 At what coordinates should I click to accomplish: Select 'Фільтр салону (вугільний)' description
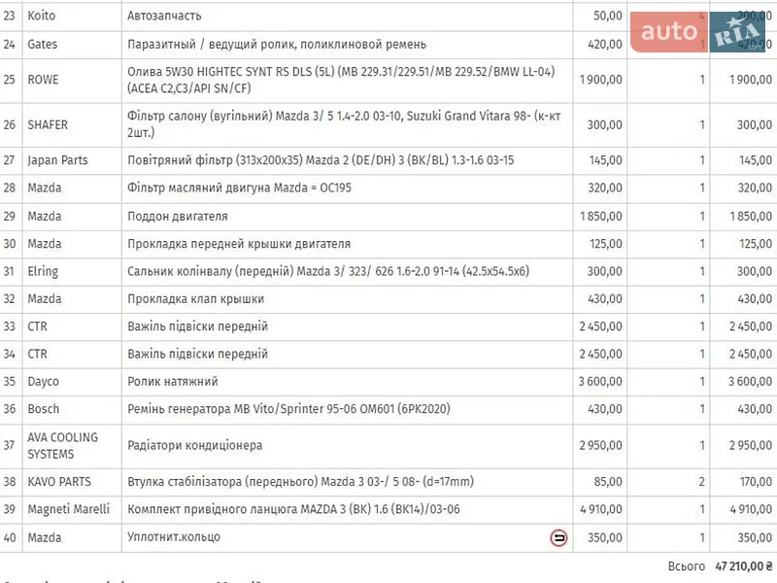pyautogui.click(x=344, y=124)
